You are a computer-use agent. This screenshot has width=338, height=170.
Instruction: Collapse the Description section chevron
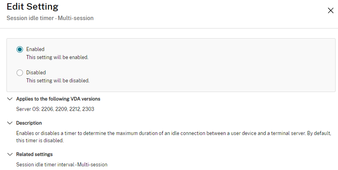[10, 123]
